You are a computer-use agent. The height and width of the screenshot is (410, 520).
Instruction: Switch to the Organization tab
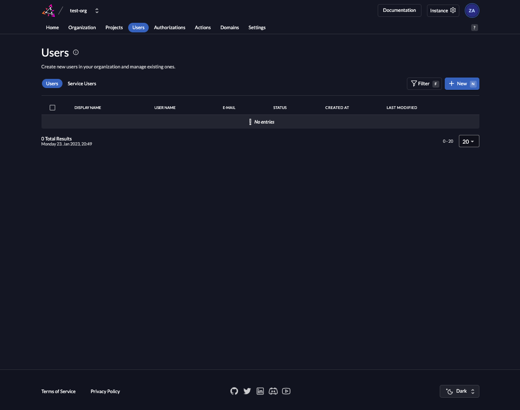[82, 27]
